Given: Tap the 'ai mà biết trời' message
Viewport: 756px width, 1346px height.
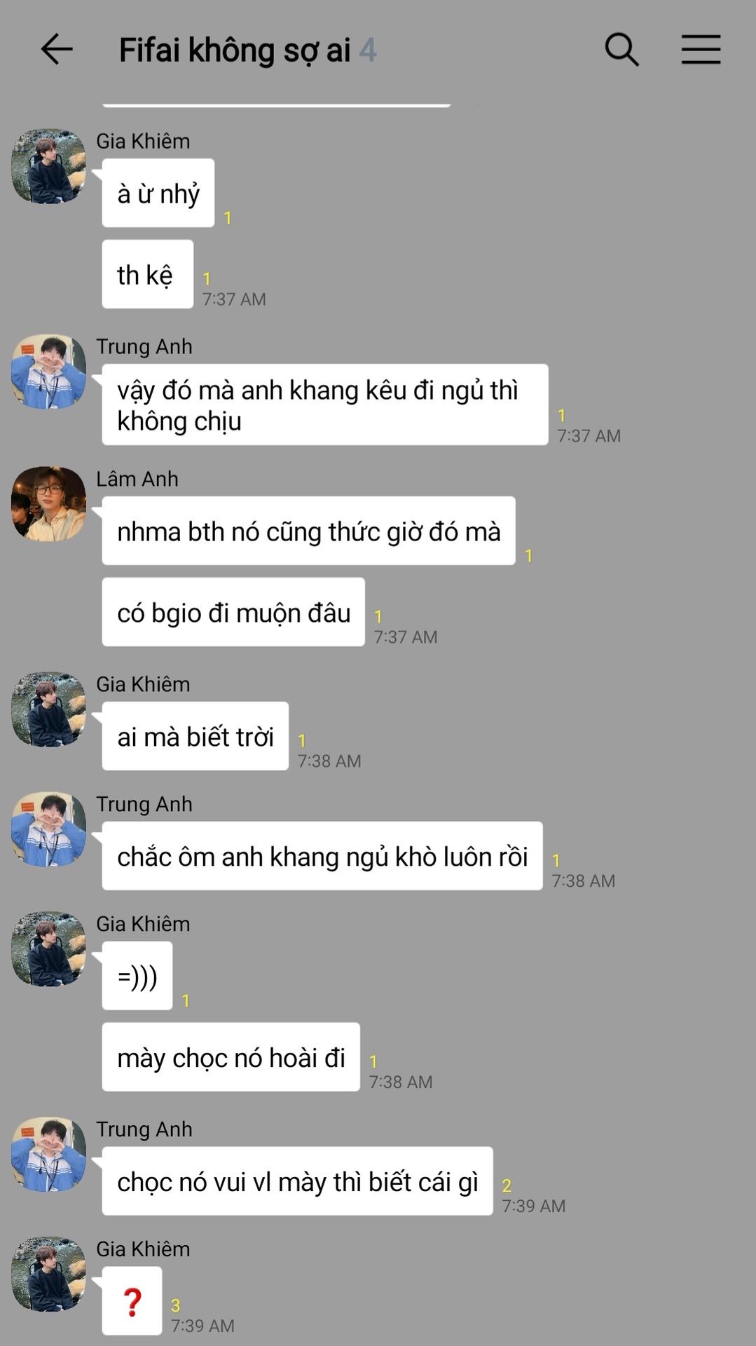Looking at the screenshot, I should coord(195,736).
